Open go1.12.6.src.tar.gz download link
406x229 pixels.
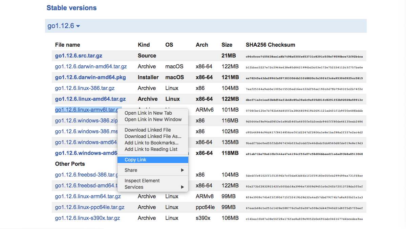tap(79, 55)
